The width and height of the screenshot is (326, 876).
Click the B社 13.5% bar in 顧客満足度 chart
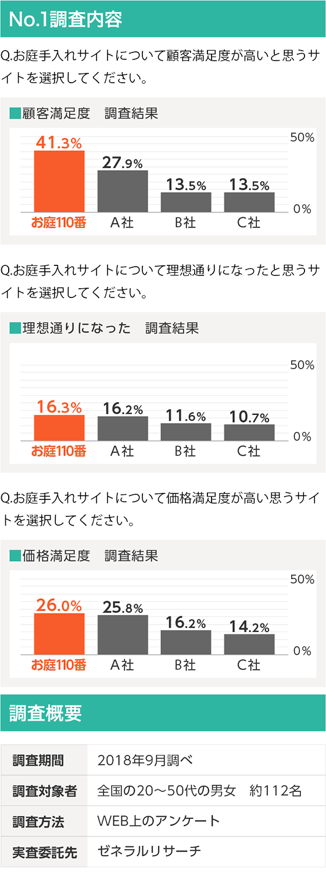[186, 202]
